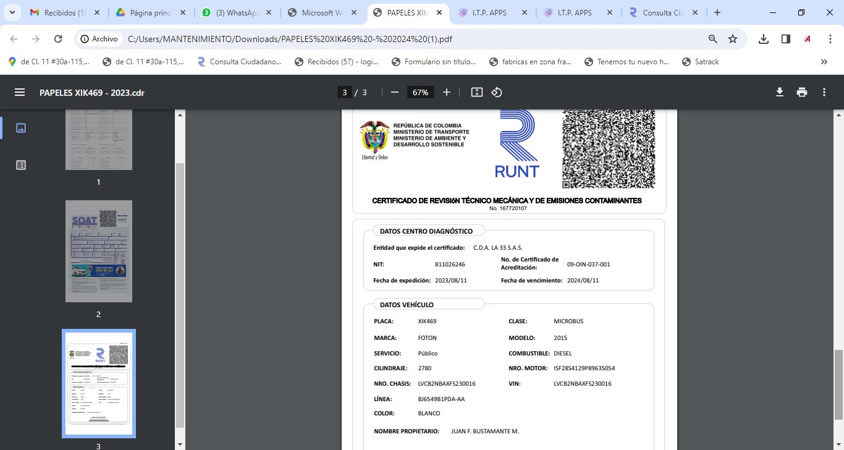Screen dimensions: 844x450
Task: Bookmark this page with the star icon
Action: pos(733,39)
